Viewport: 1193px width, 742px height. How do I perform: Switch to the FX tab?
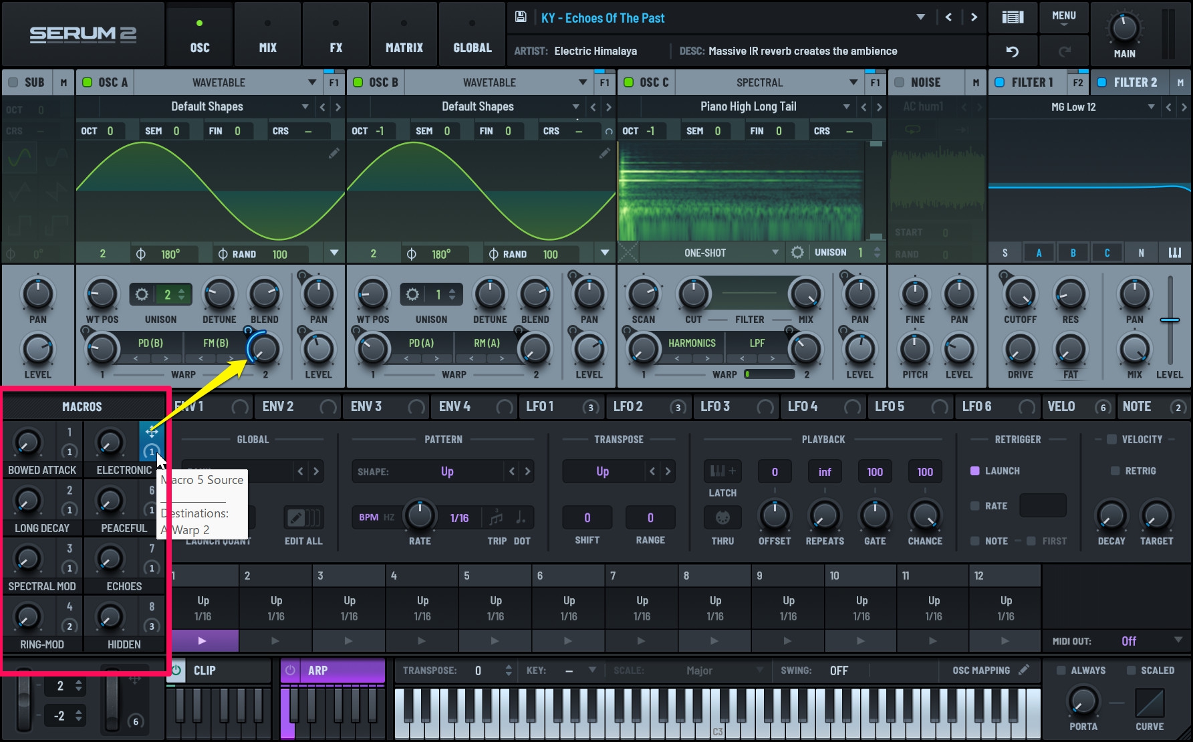[x=336, y=35]
